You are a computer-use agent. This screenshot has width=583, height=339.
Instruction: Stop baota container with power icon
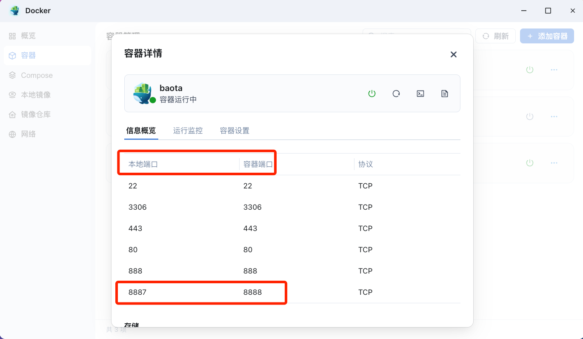click(372, 94)
